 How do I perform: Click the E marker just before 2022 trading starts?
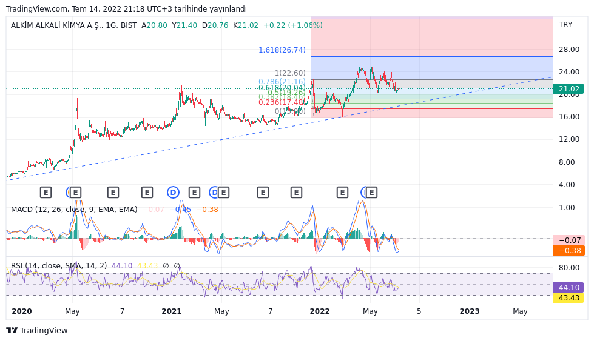tap(296, 193)
